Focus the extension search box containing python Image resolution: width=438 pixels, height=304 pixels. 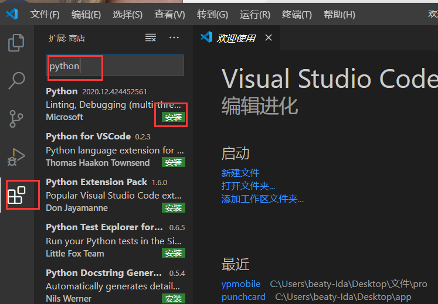115,66
